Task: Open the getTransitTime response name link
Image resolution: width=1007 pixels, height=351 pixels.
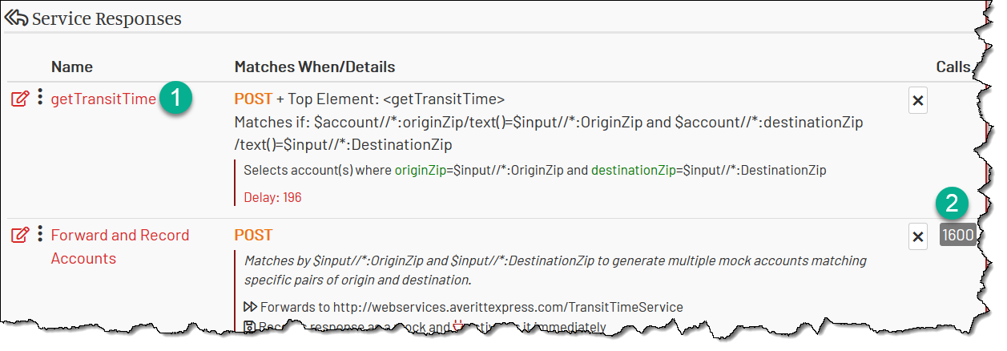Action: [103, 99]
